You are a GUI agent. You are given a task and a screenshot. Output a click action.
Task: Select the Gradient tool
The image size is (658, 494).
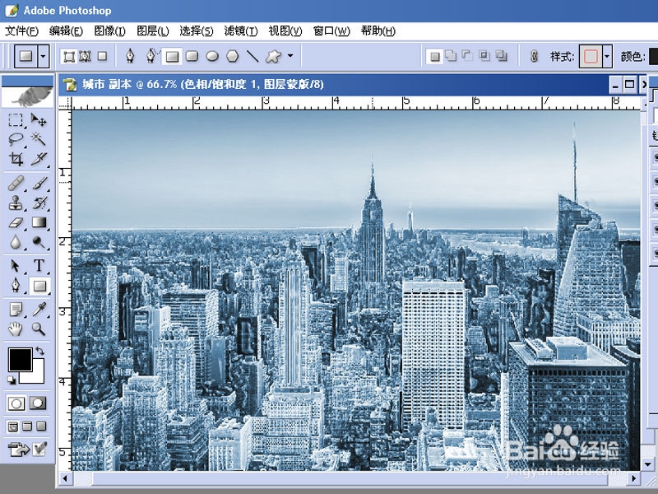pyautogui.click(x=39, y=222)
